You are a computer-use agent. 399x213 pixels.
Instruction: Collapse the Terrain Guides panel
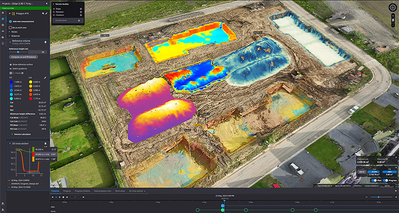54,4
